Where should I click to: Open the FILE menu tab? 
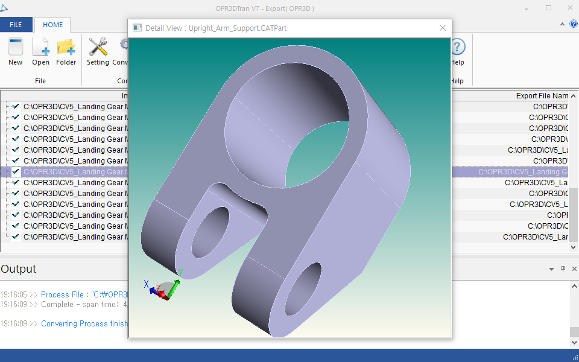[x=16, y=25]
